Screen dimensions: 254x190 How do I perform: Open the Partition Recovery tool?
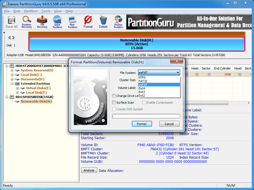27,22
